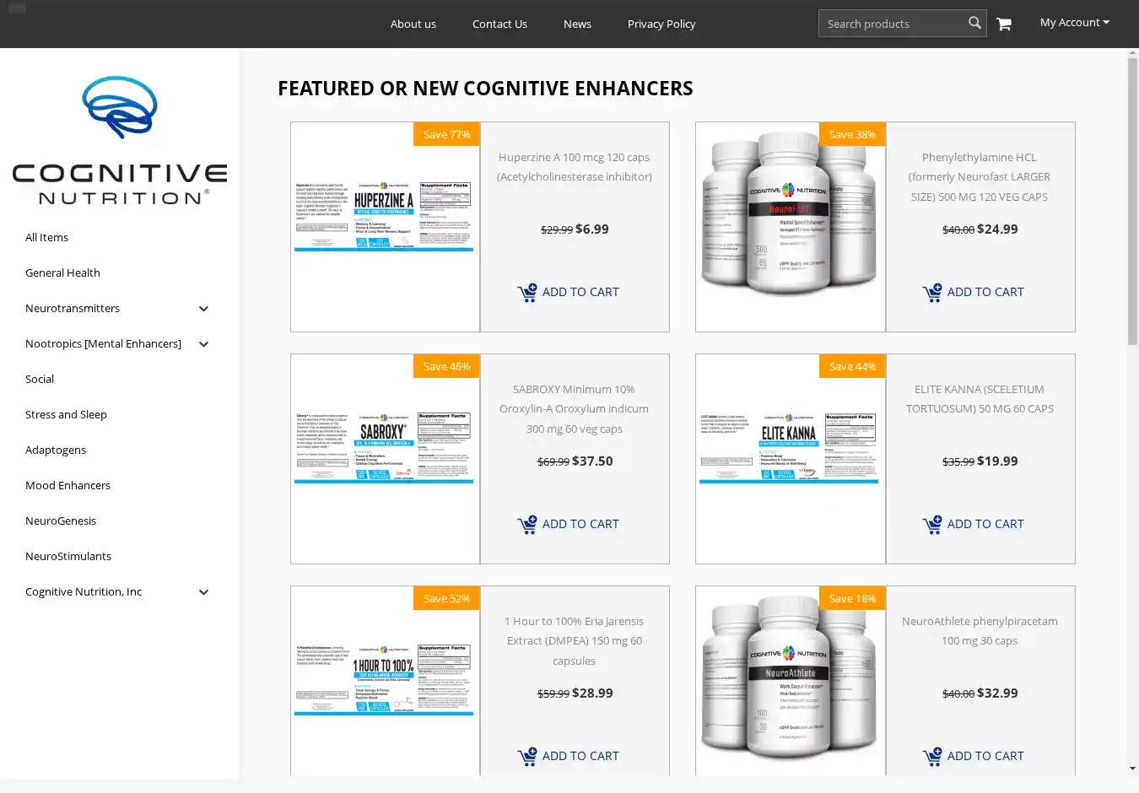Select Mood Enhancers category
This screenshot has width=1139, height=793.
(67, 485)
